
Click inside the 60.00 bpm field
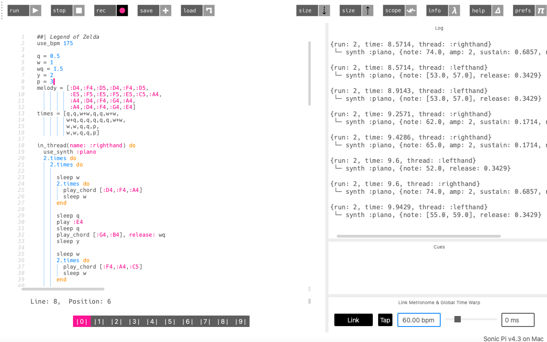pyautogui.click(x=418, y=320)
